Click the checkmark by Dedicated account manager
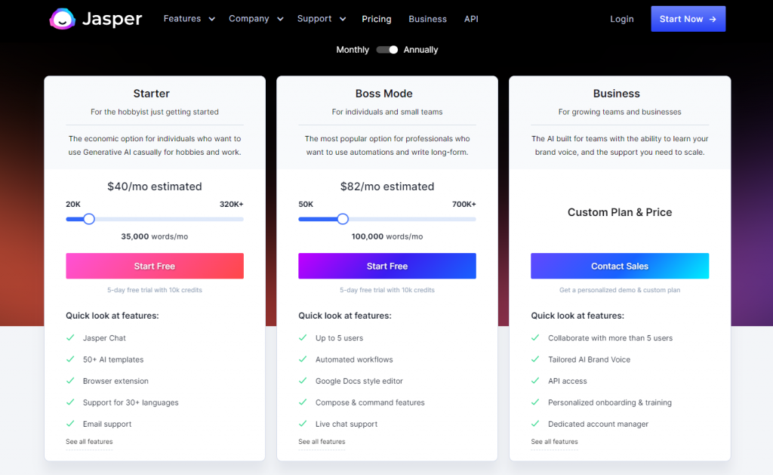The width and height of the screenshot is (773, 475). click(x=535, y=424)
